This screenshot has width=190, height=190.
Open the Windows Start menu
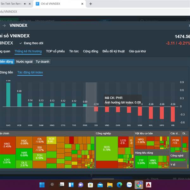(42, 185)
